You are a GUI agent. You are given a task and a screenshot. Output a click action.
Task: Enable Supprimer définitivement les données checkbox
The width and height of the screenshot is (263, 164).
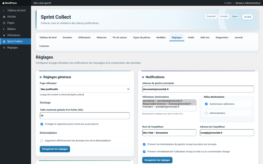(42, 141)
